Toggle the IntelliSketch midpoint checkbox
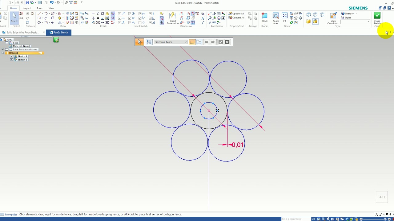The width and height of the screenshot is (394, 221). tap(119, 18)
